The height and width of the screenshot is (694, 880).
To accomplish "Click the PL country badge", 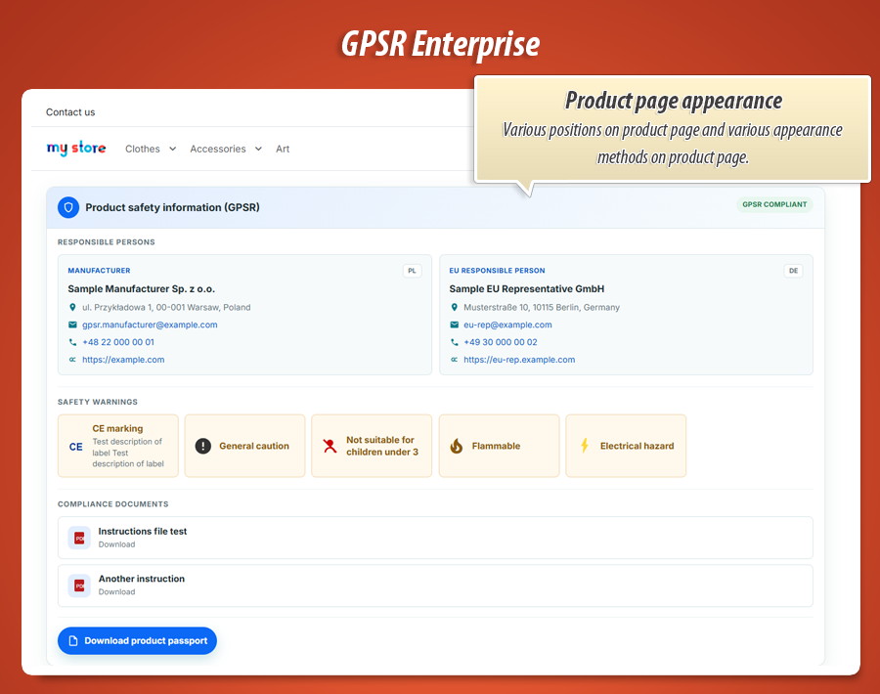I will pos(412,271).
